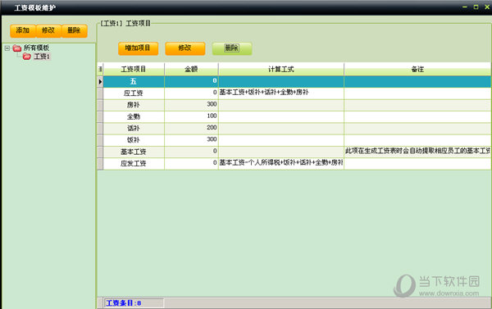Click the 添加 template button

click(x=23, y=31)
